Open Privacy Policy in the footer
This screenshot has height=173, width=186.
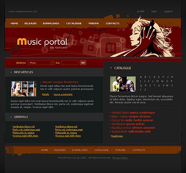click(120, 158)
